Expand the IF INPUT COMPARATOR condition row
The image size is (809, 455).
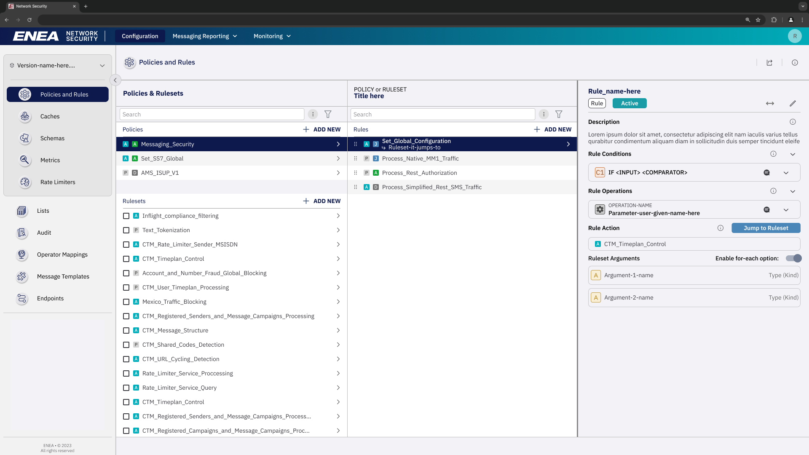[786, 172]
